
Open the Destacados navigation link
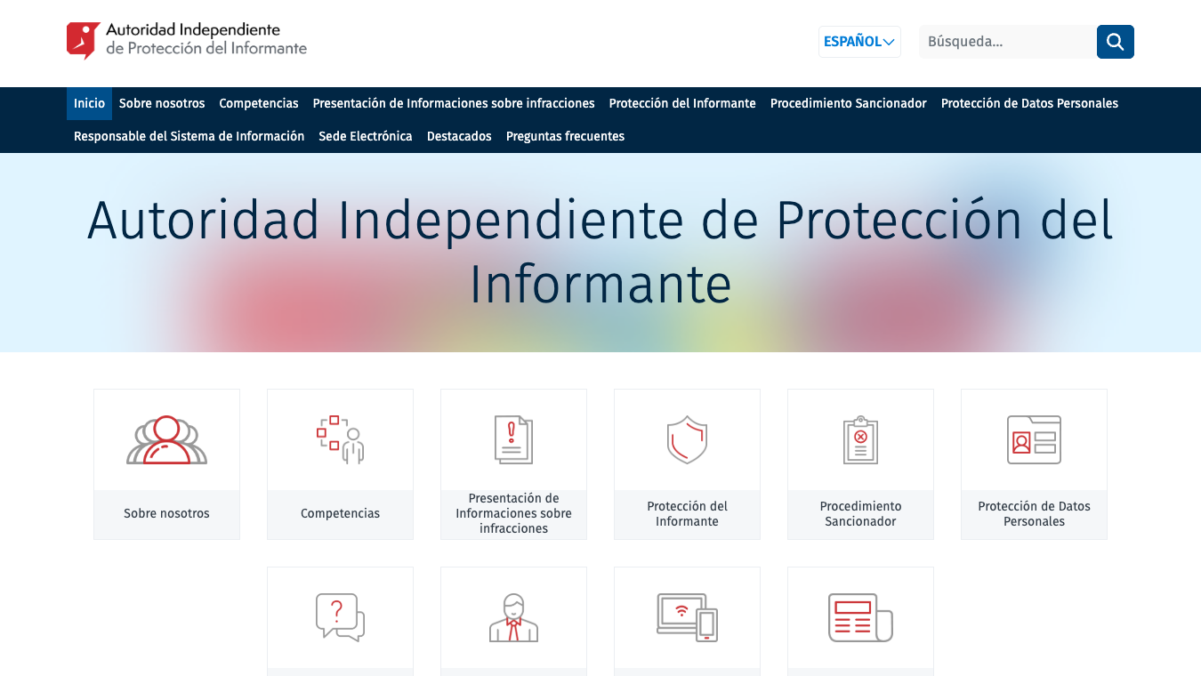tap(459, 136)
